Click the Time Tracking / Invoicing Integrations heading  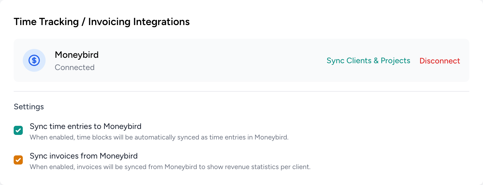(x=102, y=22)
